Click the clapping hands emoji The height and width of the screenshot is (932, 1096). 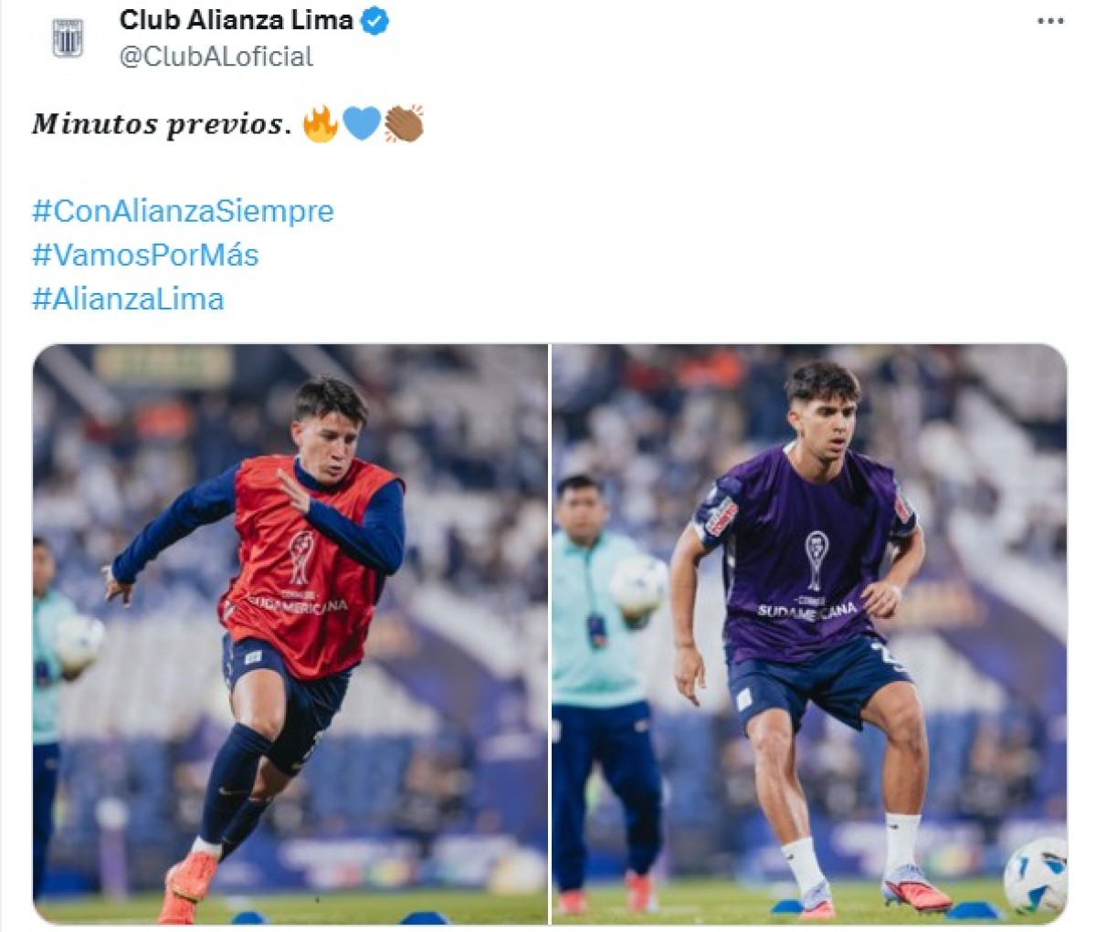pyautogui.click(x=404, y=123)
